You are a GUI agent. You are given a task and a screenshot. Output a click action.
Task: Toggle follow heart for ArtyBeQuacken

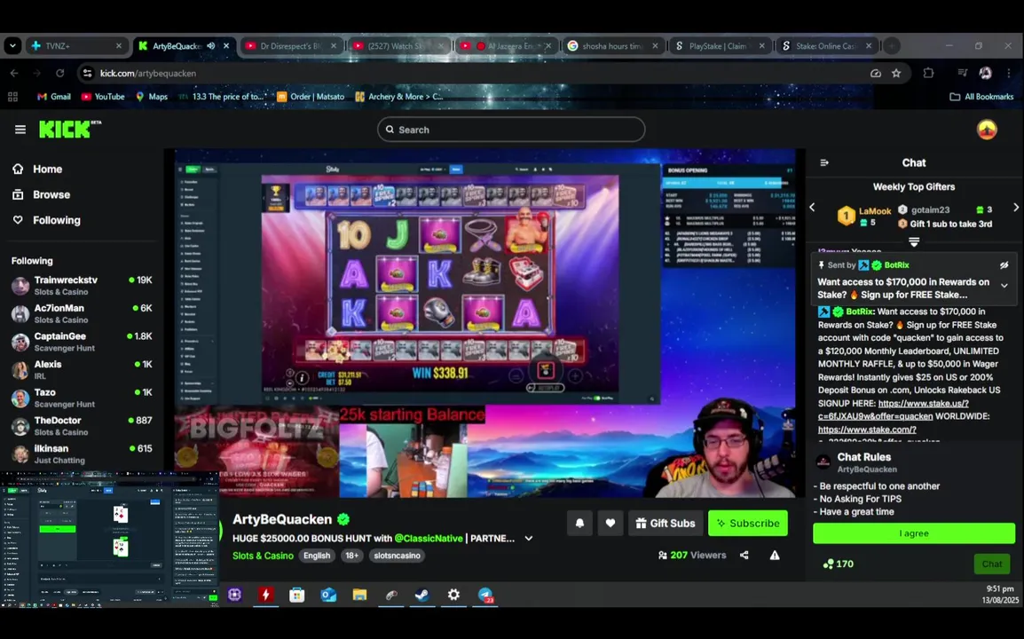610,523
